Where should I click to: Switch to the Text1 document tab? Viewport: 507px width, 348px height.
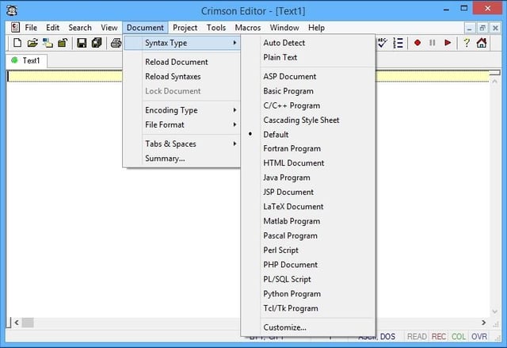tap(26, 60)
